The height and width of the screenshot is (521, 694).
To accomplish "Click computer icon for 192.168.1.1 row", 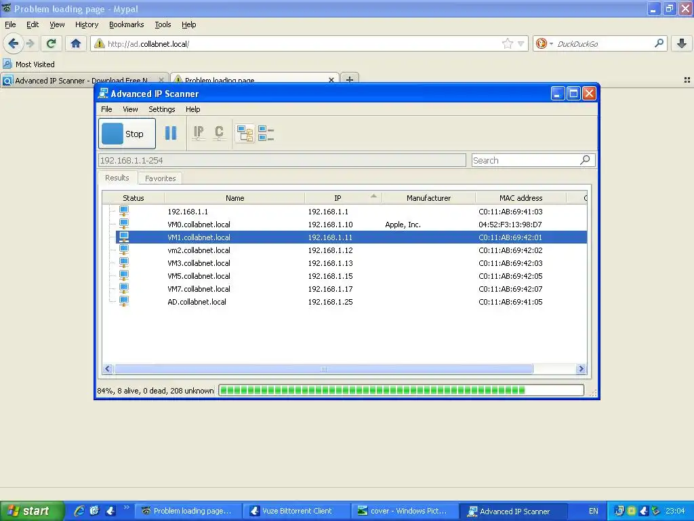I will coord(124,212).
